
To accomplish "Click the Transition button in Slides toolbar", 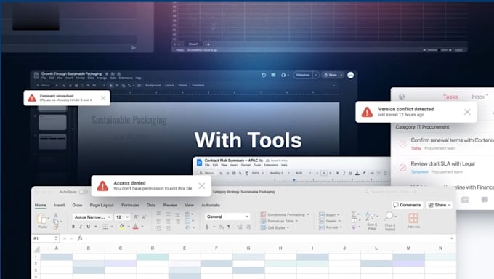I will tap(198, 86).
